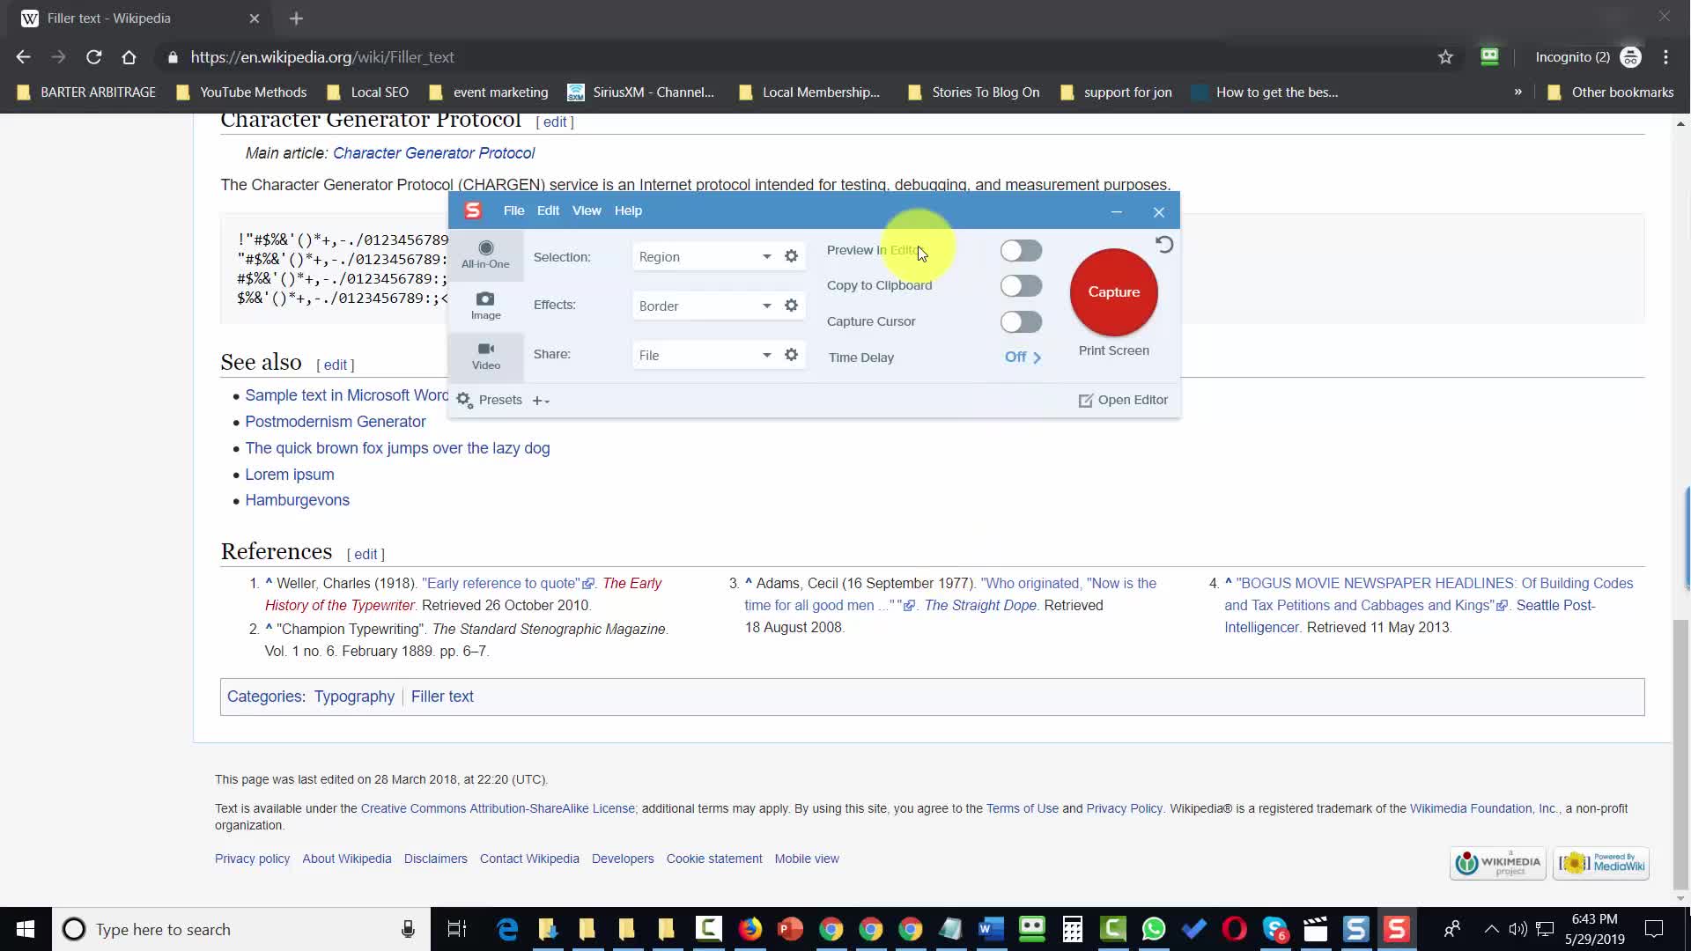Screen dimensions: 1691x951
Task: Click the red Capture button
Action: 1113,292
